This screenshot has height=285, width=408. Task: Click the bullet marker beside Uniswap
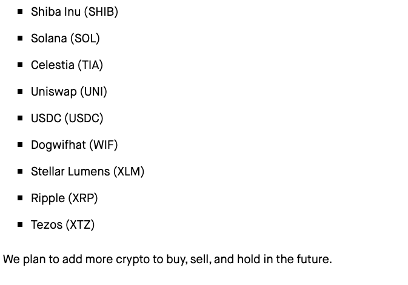[21, 91]
